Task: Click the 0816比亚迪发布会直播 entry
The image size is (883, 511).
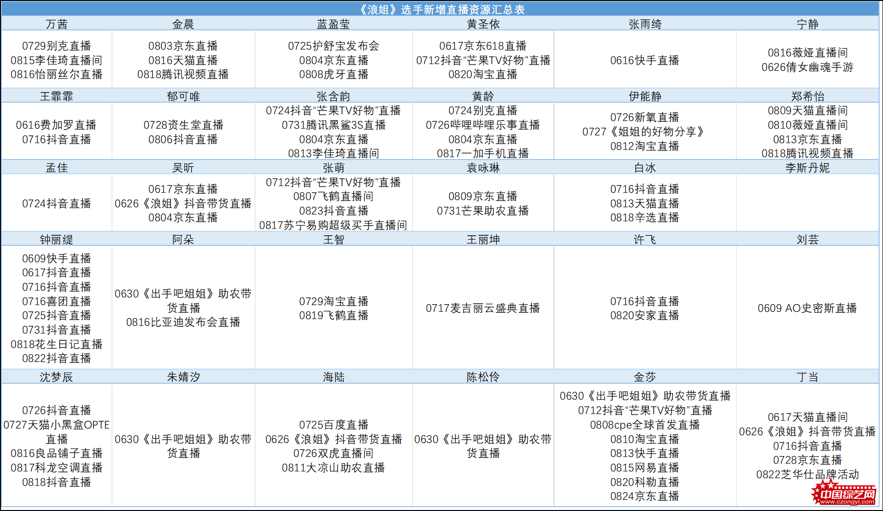Action: [x=183, y=322]
